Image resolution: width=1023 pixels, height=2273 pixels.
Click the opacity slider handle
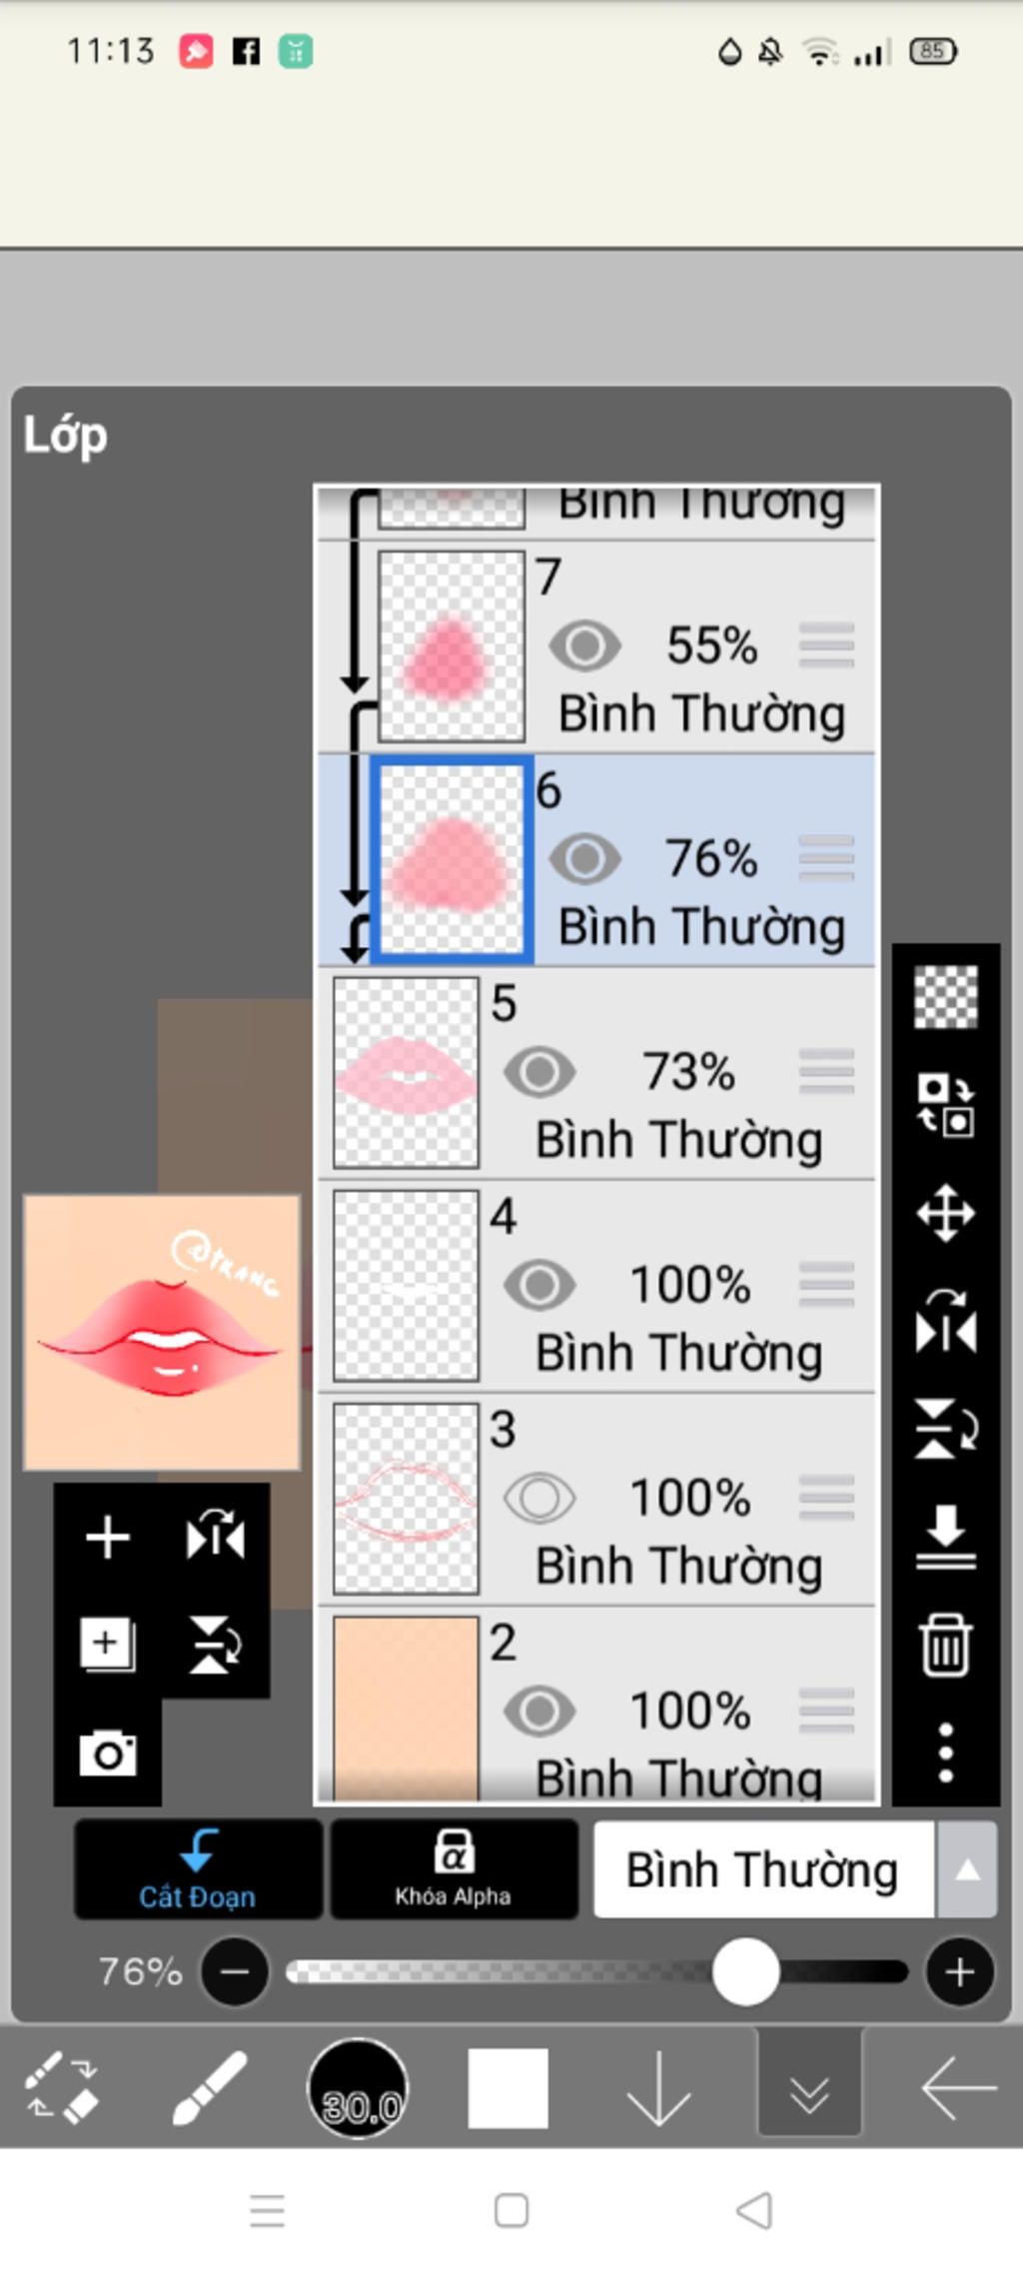click(745, 1971)
